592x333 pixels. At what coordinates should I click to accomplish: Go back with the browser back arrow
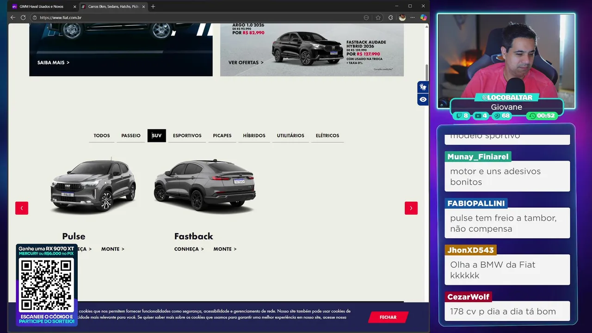coord(13,18)
